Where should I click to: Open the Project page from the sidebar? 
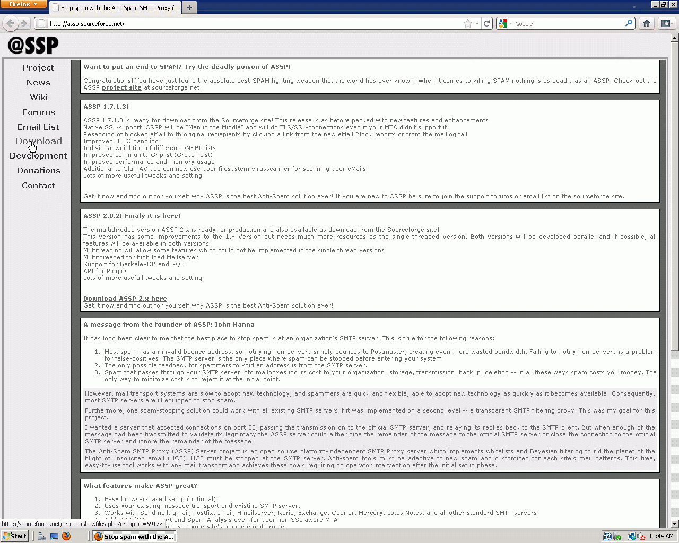[x=38, y=68]
